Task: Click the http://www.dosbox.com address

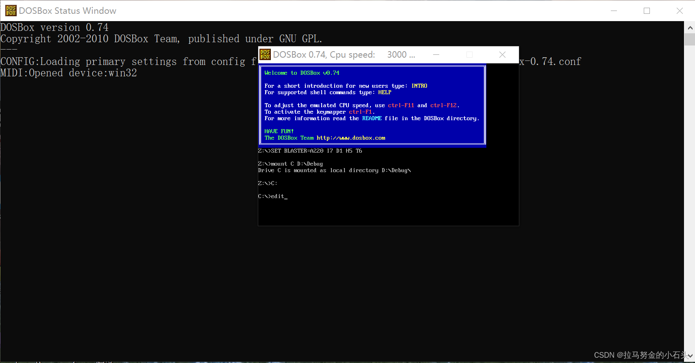Action: pyautogui.click(x=351, y=138)
